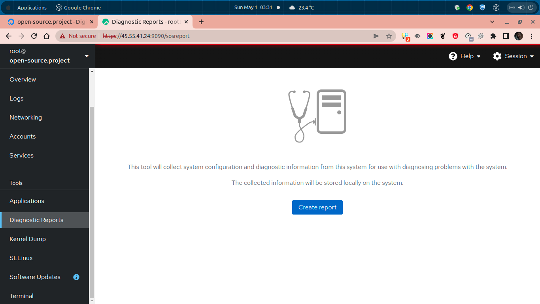Open the Extensions puzzle piece menu

coord(493,36)
